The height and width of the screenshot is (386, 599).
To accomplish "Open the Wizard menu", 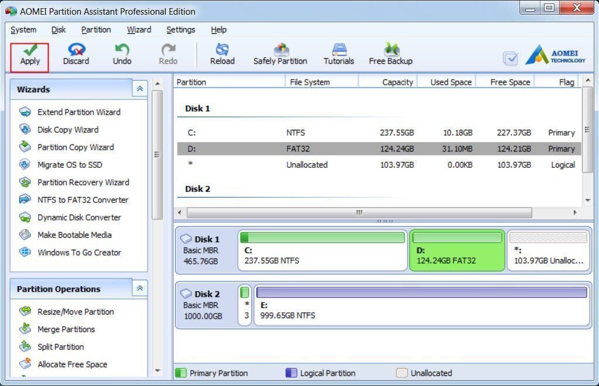I will 139,30.
